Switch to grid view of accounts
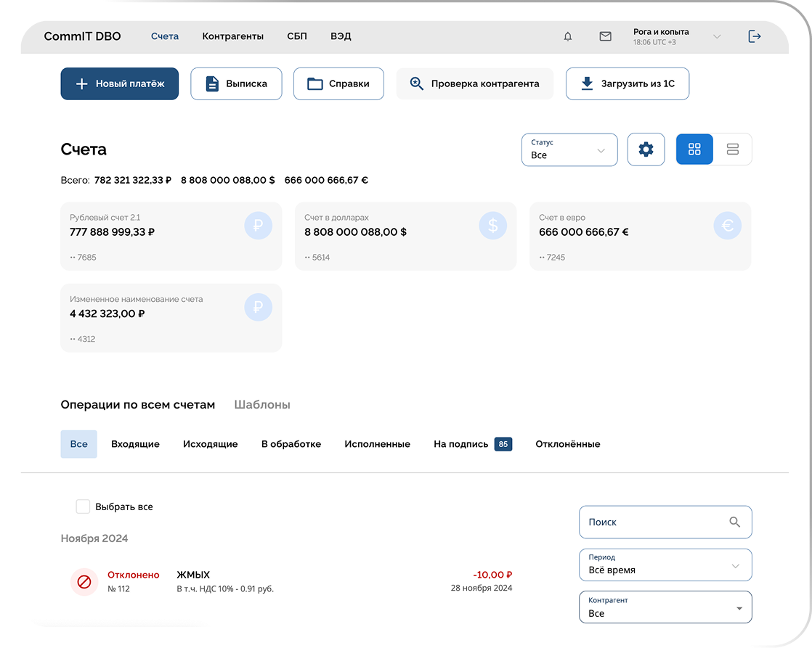 pyautogui.click(x=694, y=149)
